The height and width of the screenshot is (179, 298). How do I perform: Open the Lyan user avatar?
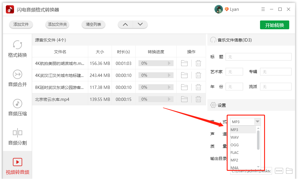219,9
